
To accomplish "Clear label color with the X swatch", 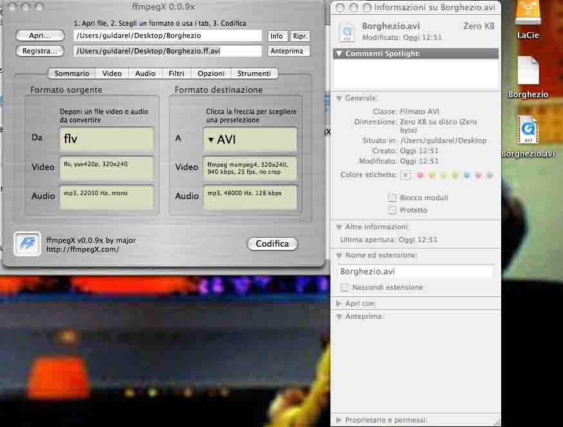I will coord(406,175).
